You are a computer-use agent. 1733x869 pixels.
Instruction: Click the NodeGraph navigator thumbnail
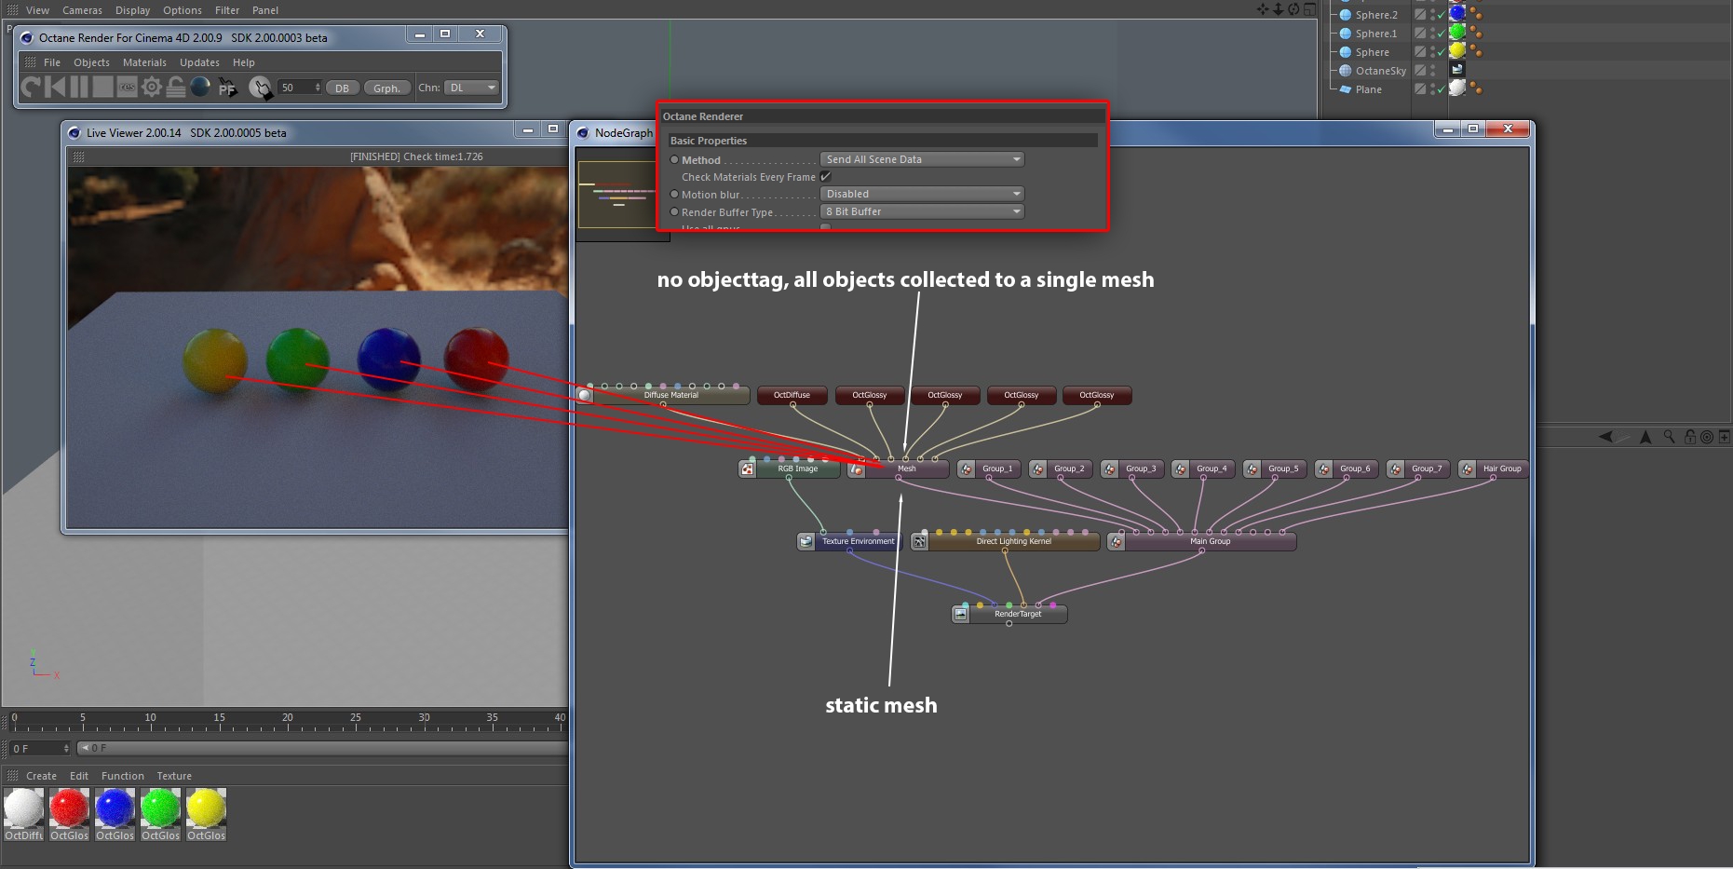coord(616,195)
